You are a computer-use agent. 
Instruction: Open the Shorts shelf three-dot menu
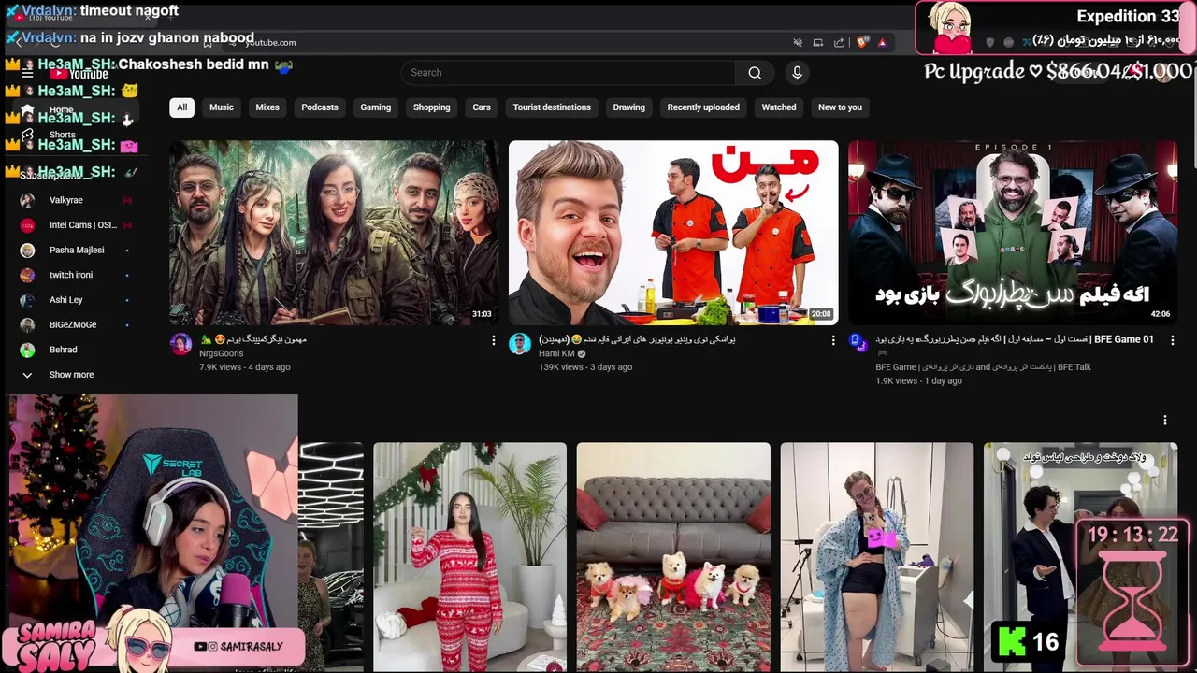tap(1165, 421)
